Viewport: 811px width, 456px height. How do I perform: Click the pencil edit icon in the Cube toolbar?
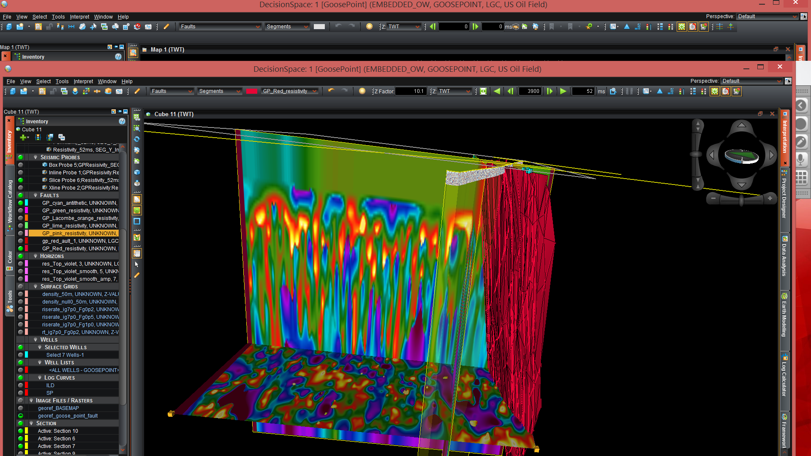pos(137,91)
